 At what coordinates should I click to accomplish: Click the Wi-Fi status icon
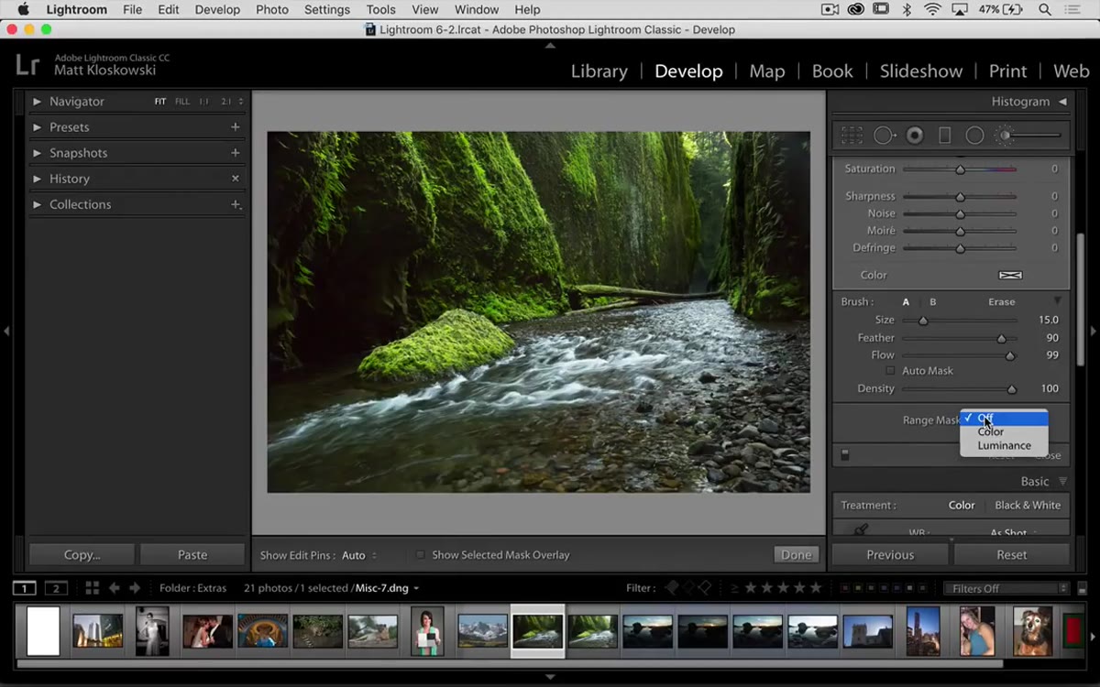pos(933,9)
